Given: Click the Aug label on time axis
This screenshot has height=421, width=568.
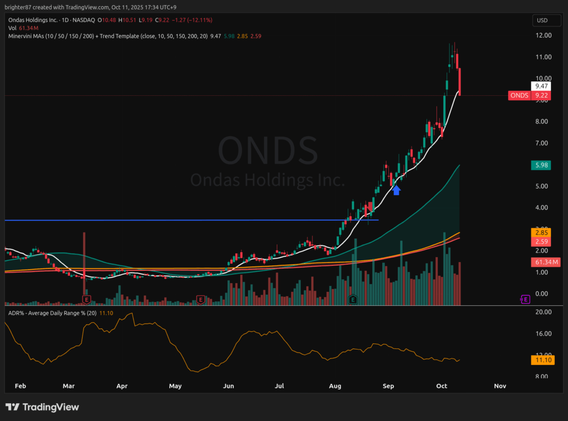Looking at the screenshot, I should click(x=334, y=386).
